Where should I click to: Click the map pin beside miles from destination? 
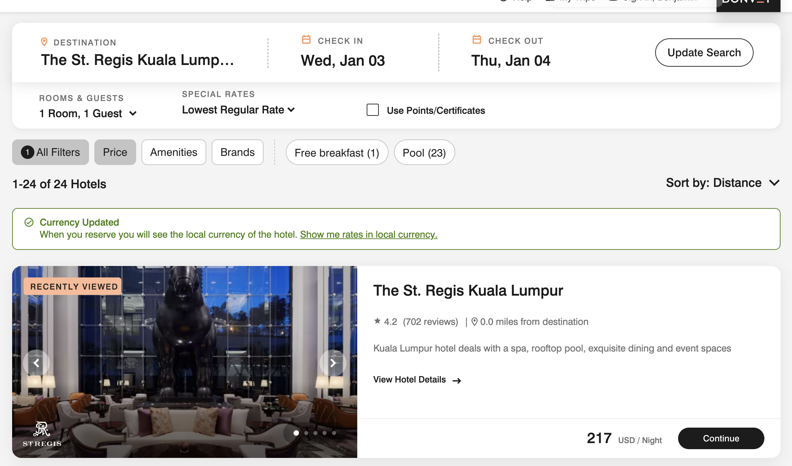[474, 322]
